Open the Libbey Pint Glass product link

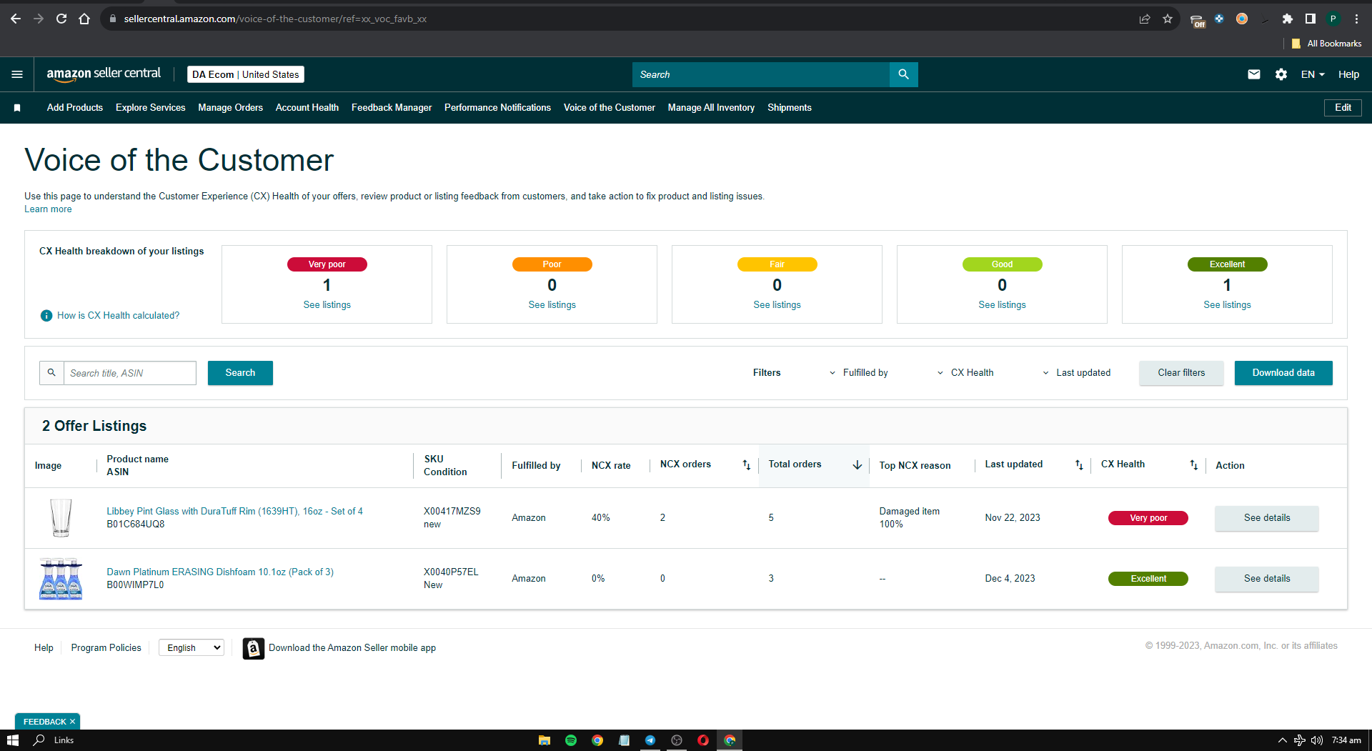click(x=235, y=512)
